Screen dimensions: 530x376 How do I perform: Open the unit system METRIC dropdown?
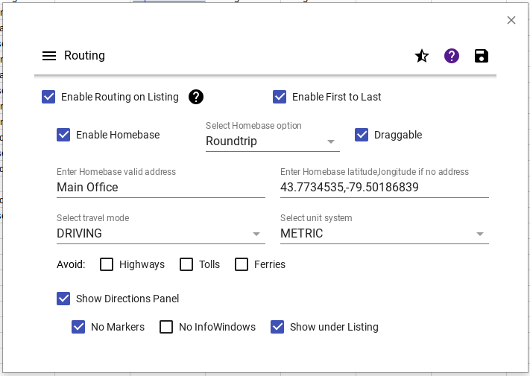tap(384, 234)
